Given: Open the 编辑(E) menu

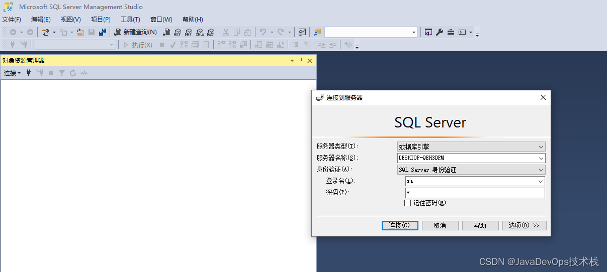Looking at the screenshot, I should coord(41,20).
